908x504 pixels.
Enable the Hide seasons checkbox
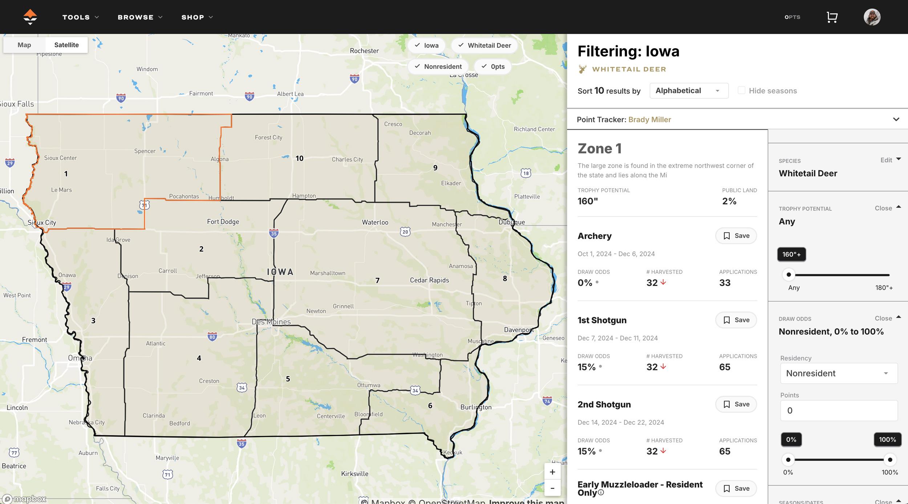coord(741,90)
